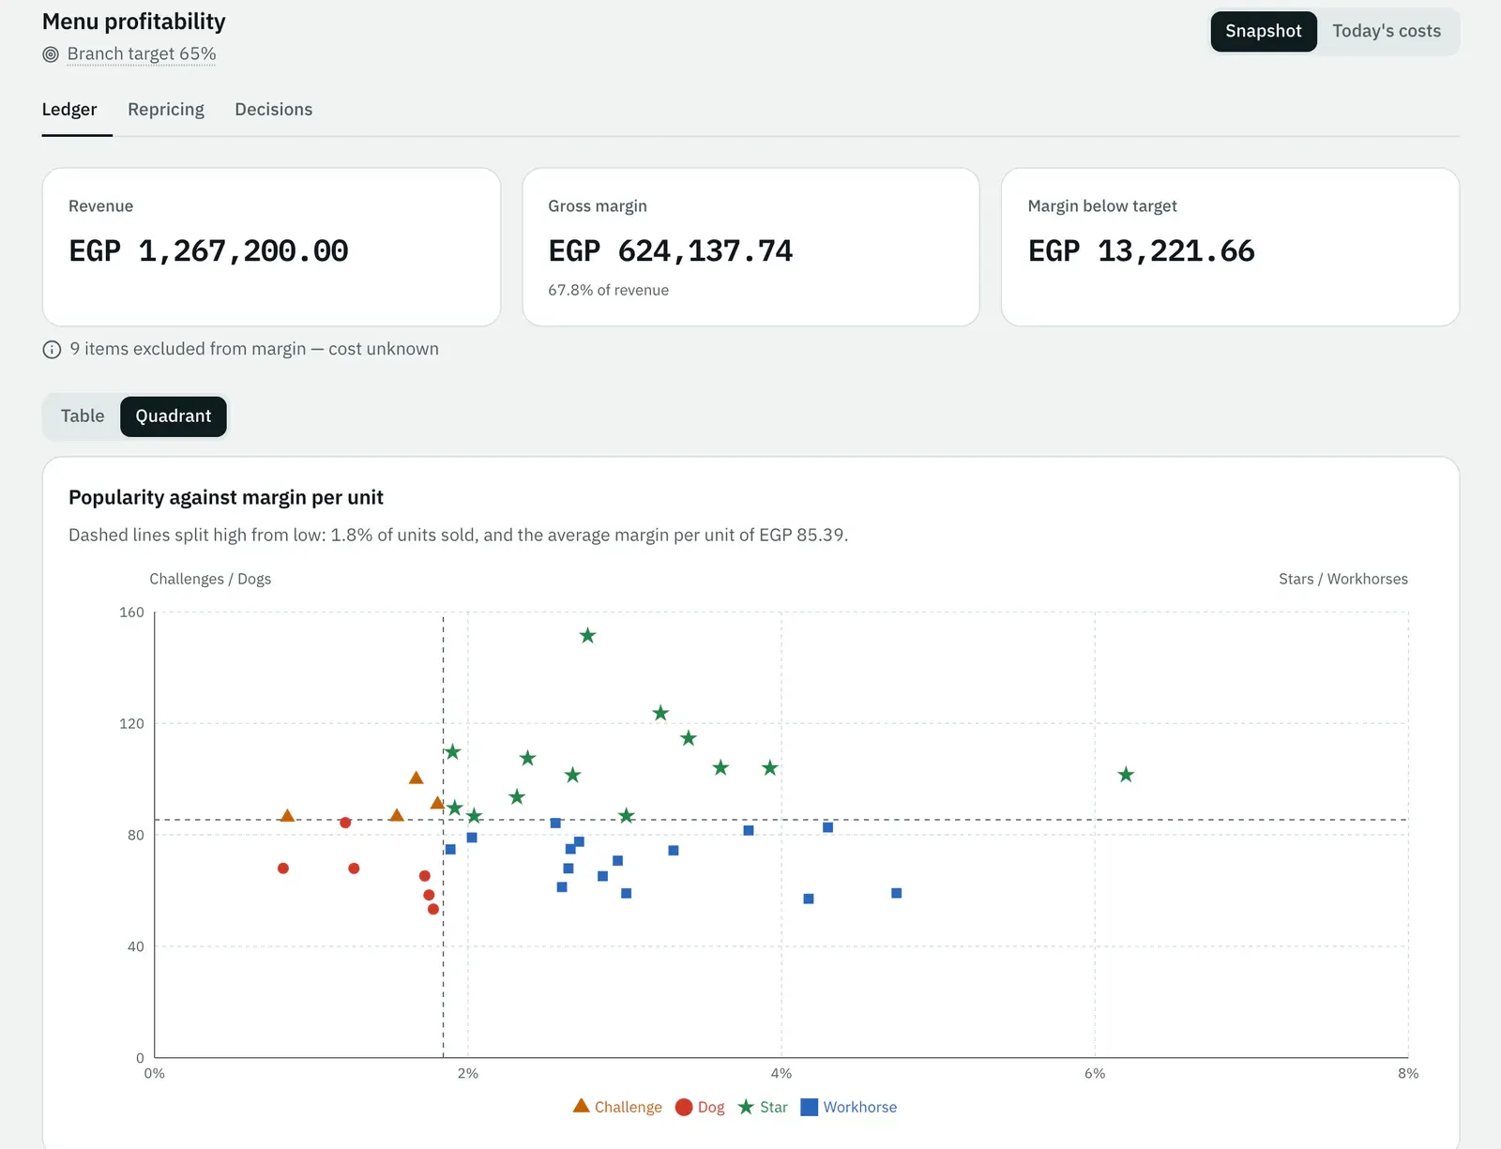Select the leftmost Dog circle point
Viewport: 1501px width, 1149px height.
pos(283,869)
